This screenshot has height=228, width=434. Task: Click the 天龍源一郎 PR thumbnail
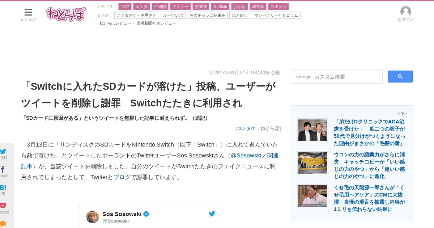(313, 196)
